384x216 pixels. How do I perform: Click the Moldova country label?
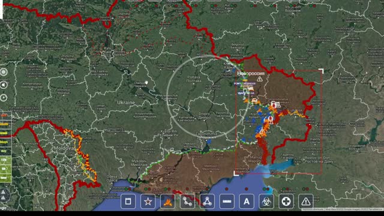click(x=64, y=148)
